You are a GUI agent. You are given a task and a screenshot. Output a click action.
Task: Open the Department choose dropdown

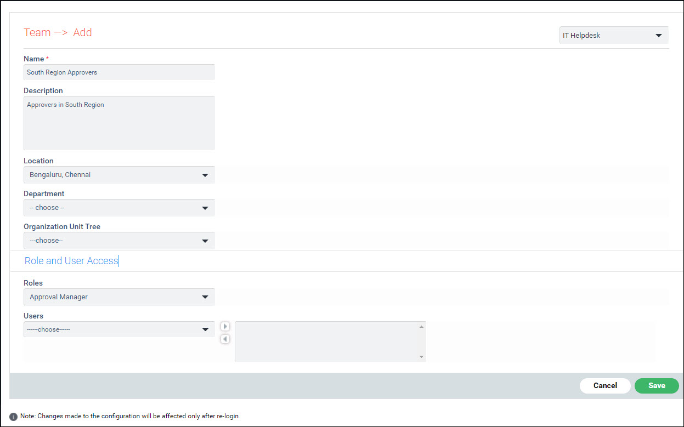(x=119, y=208)
